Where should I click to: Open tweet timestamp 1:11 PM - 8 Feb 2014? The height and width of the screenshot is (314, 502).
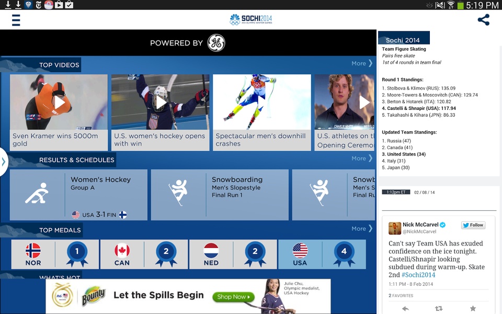click(411, 284)
